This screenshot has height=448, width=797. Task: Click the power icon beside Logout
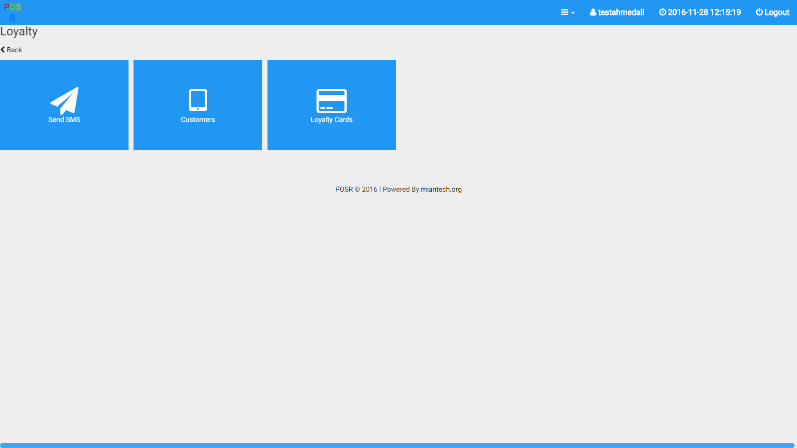tap(759, 12)
